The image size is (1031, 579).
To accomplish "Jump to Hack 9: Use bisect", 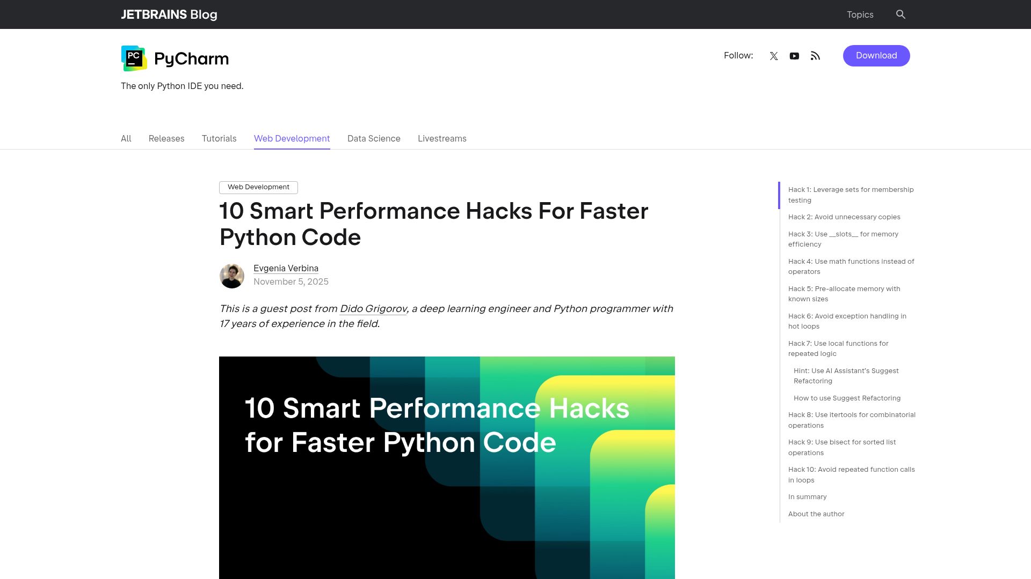I will point(842,447).
